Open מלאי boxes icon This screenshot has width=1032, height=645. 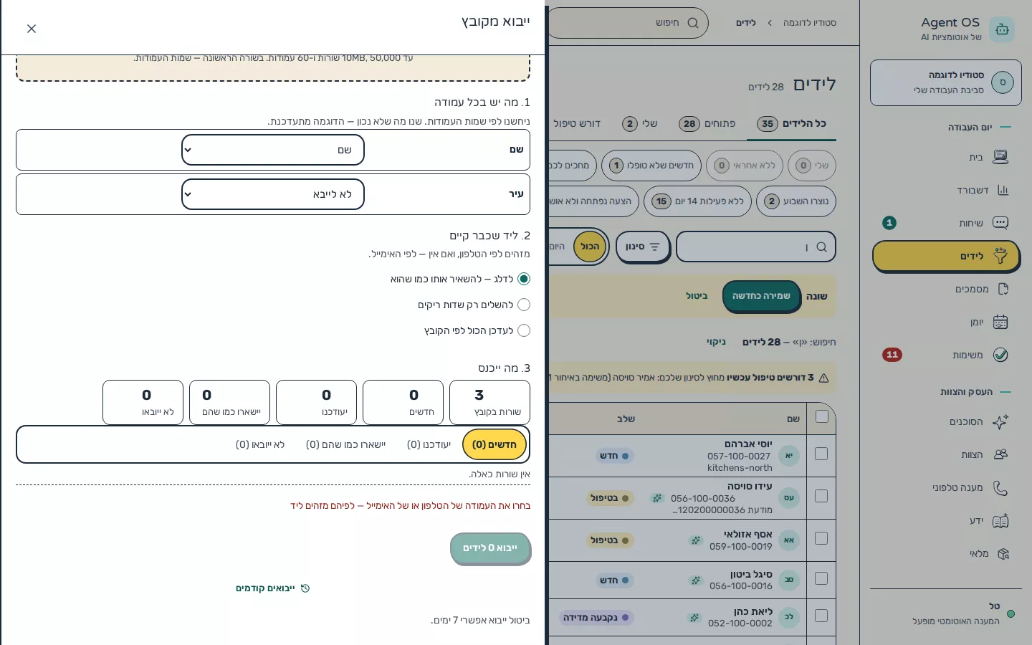[x=1003, y=553]
